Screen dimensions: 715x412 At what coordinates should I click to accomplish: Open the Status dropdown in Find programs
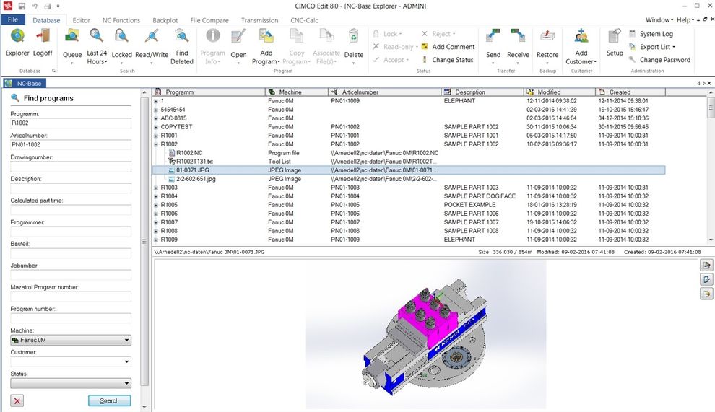(x=71, y=383)
